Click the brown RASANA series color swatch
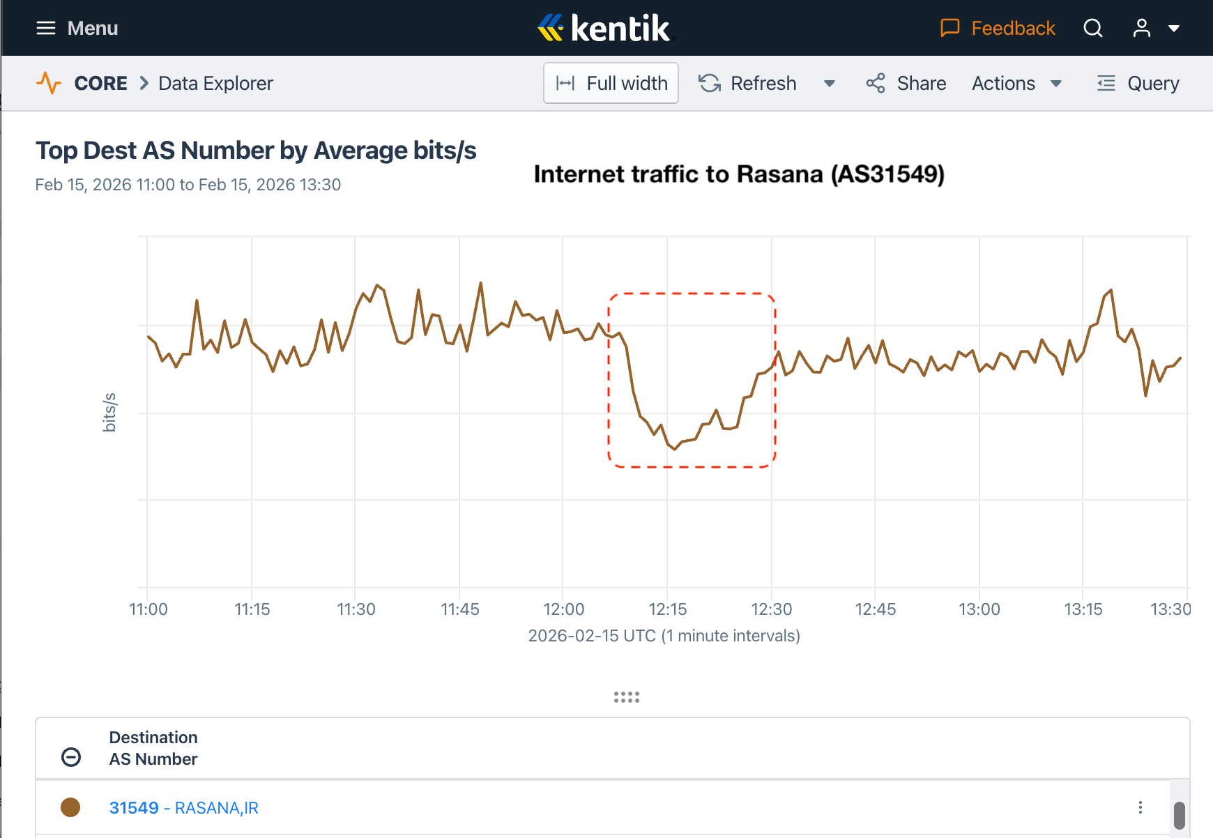The image size is (1213, 838). point(70,807)
